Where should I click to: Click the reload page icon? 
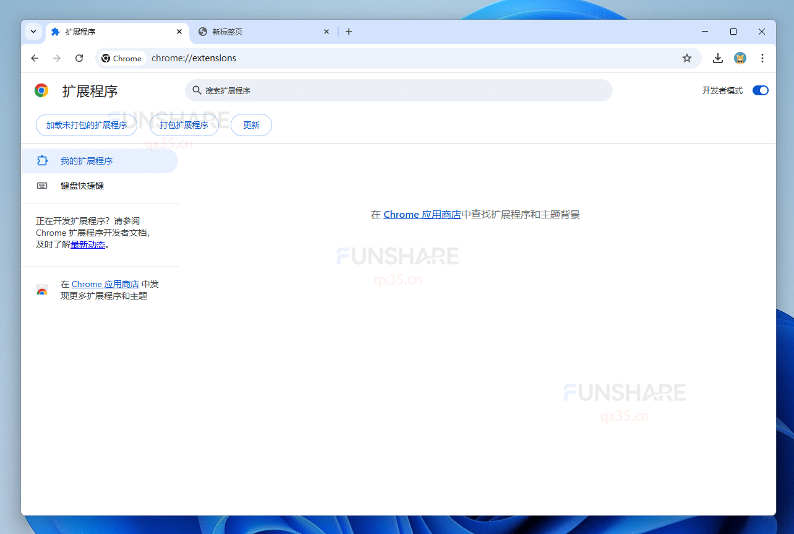click(79, 58)
